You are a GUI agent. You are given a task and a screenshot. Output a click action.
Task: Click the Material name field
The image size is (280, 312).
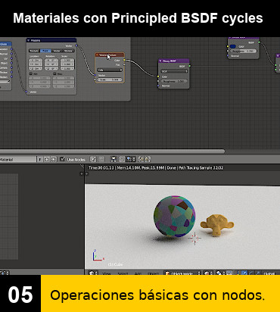[17, 159]
